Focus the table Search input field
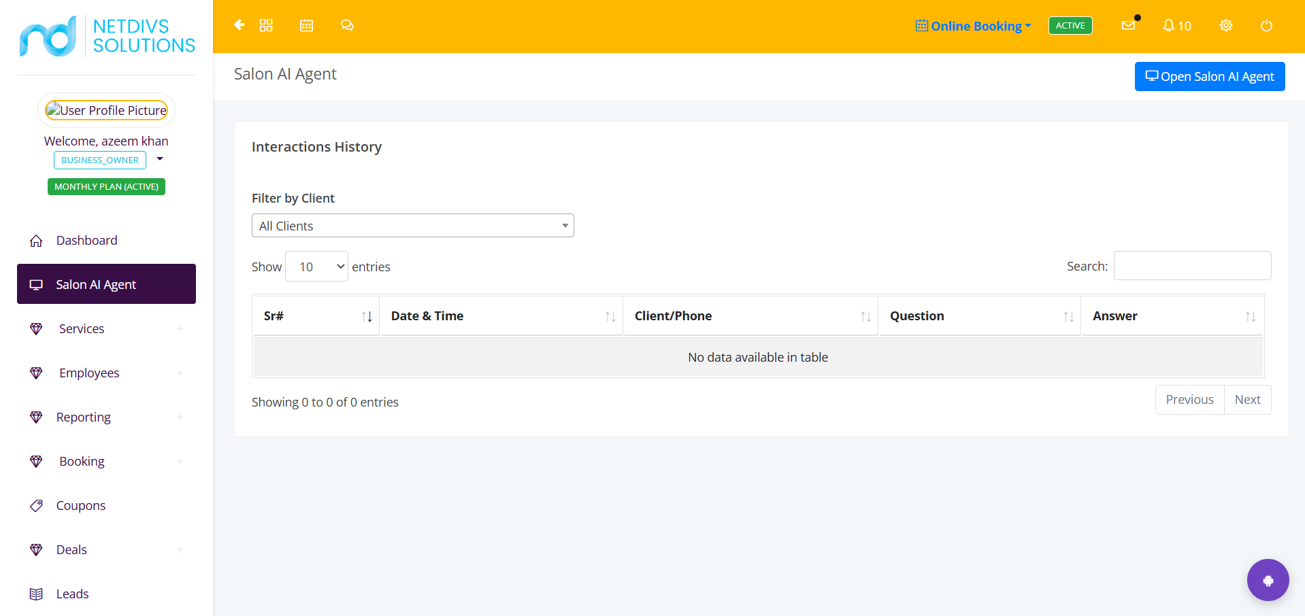The height and width of the screenshot is (616, 1305). click(1192, 266)
